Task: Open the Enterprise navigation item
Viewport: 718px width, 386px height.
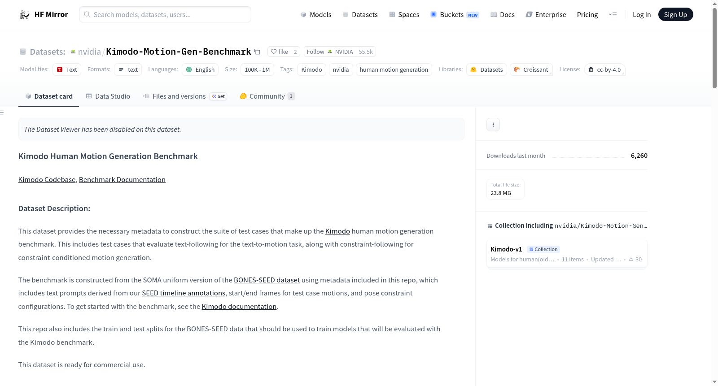Action: point(546,14)
